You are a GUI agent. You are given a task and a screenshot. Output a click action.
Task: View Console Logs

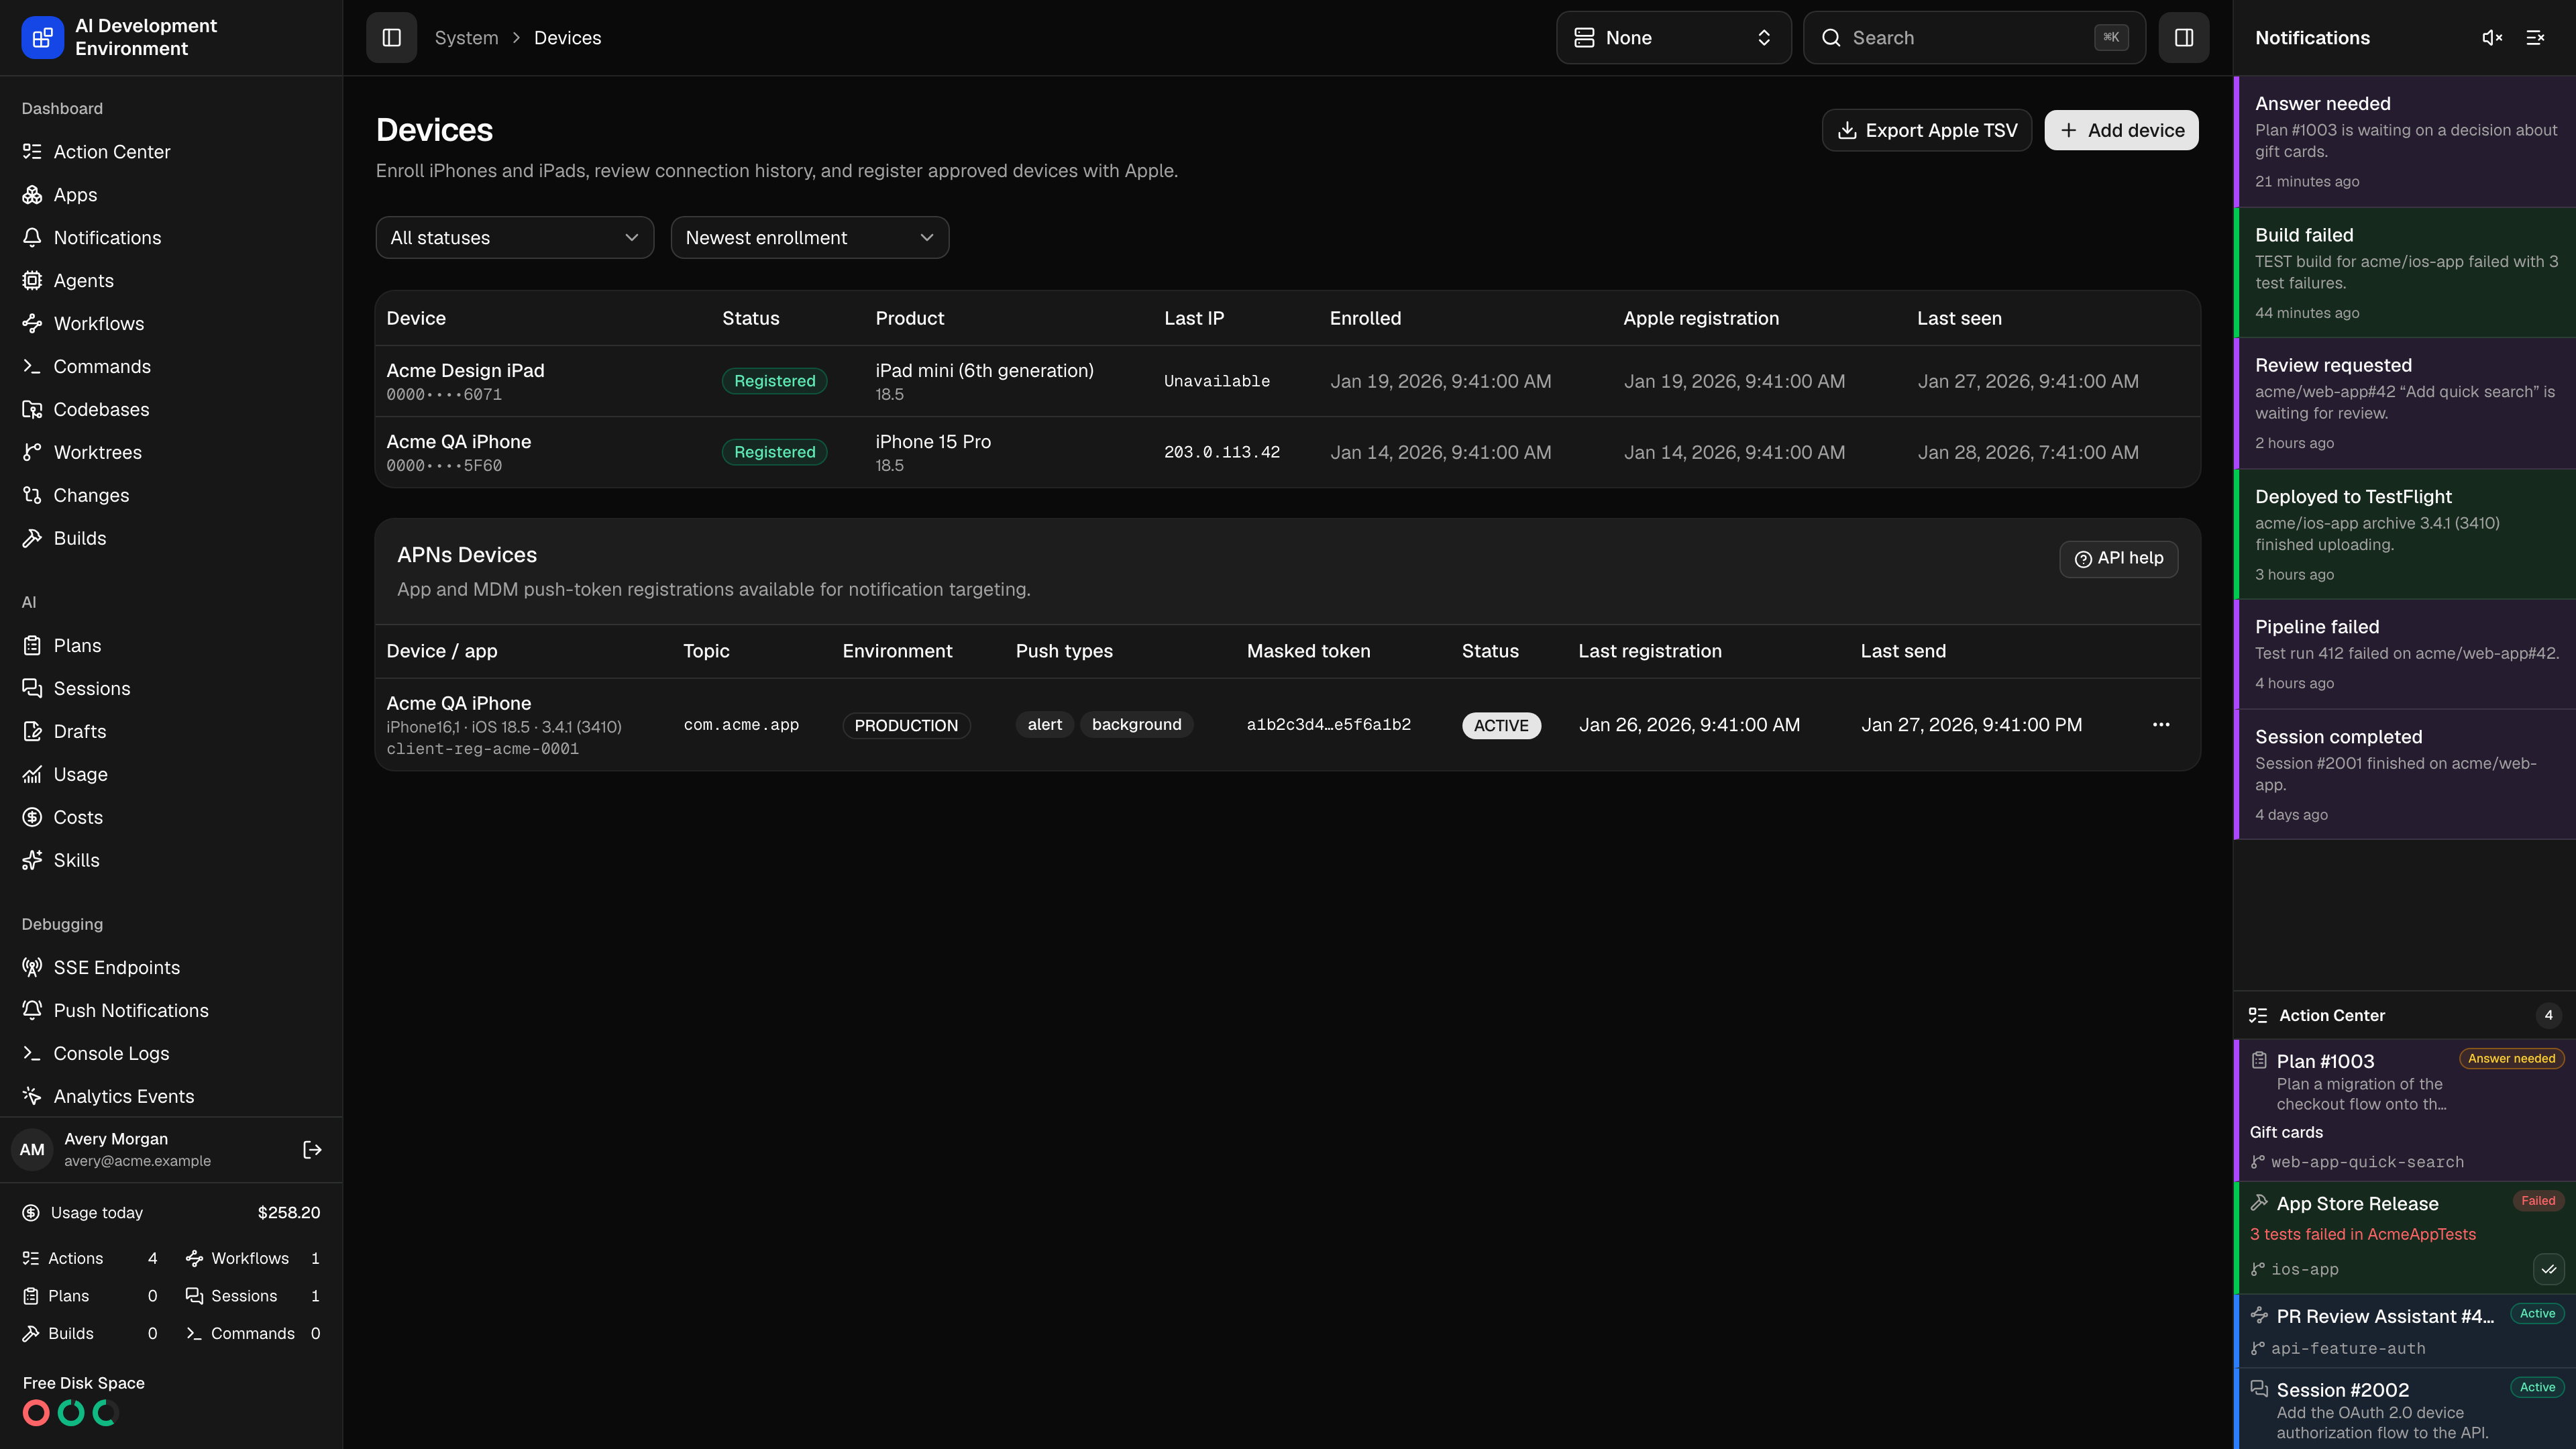pyautogui.click(x=172, y=1053)
